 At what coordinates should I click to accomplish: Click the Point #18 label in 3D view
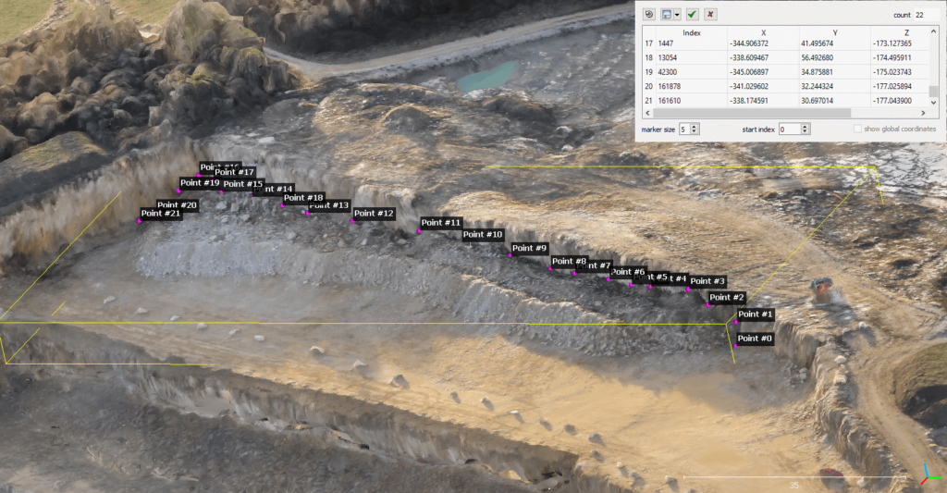[303, 198]
